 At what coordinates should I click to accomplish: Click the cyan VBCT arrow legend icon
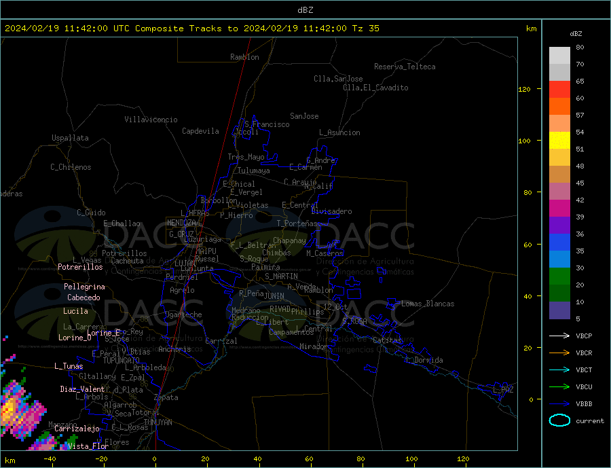pos(559,370)
